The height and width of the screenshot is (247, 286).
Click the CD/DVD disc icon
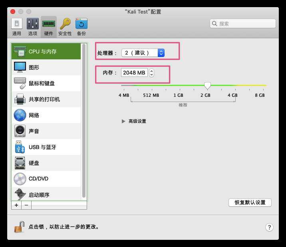[x=20, y=179]
